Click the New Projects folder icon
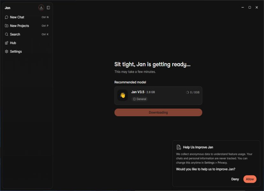The image size is (264, 191). [x=7, y=26]
